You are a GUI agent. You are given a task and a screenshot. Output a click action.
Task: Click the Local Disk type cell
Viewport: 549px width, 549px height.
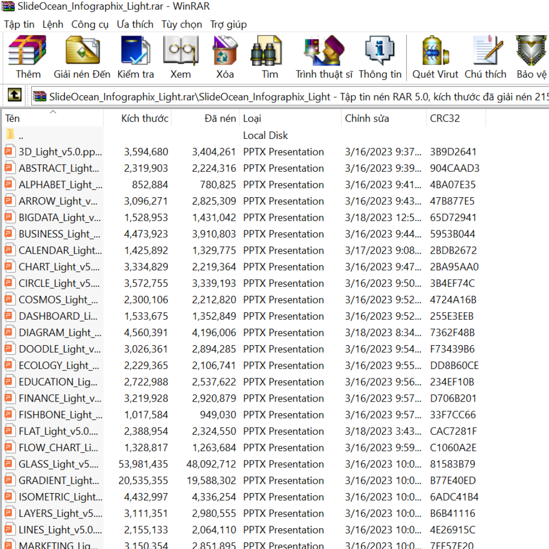tap(265, 135)
